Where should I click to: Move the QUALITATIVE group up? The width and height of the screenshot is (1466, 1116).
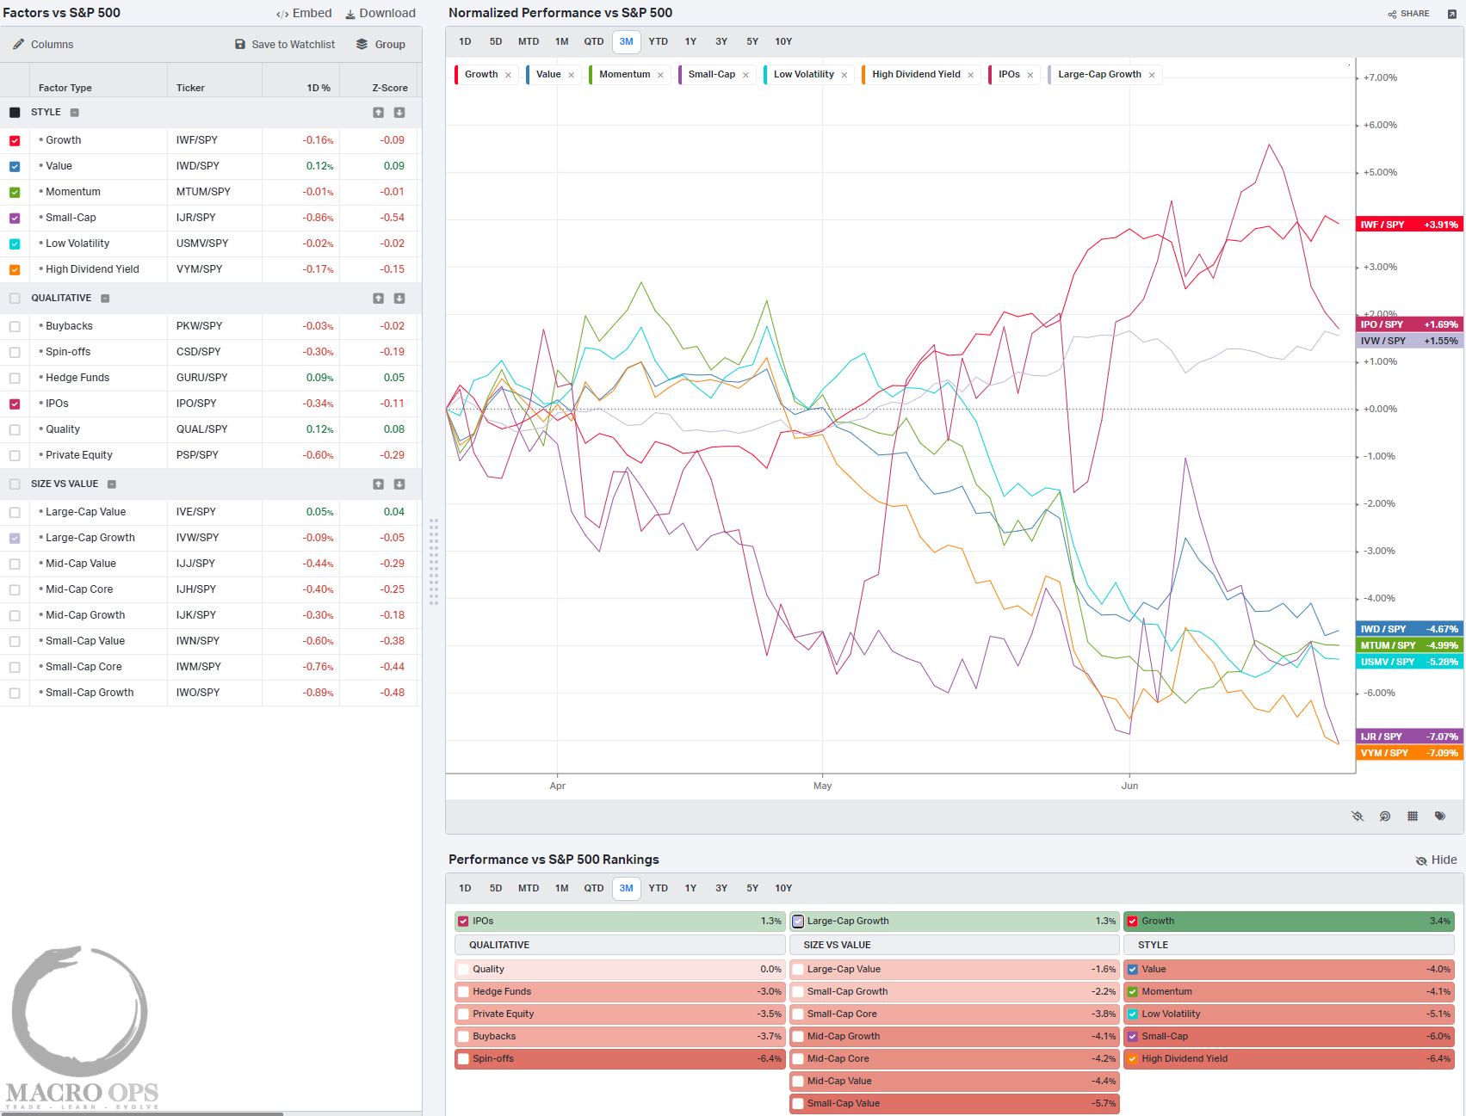378,299
